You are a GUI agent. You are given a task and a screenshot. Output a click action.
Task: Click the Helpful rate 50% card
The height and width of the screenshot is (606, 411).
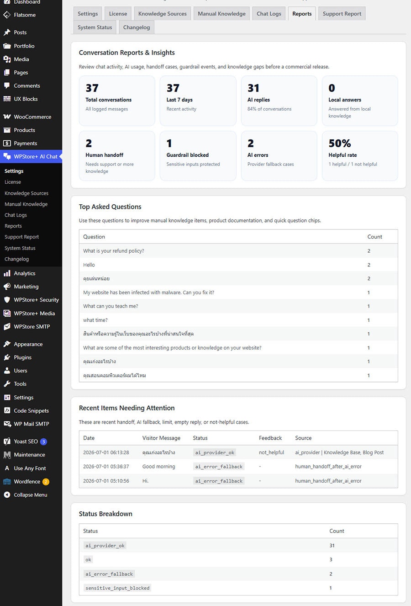(360, 156)
